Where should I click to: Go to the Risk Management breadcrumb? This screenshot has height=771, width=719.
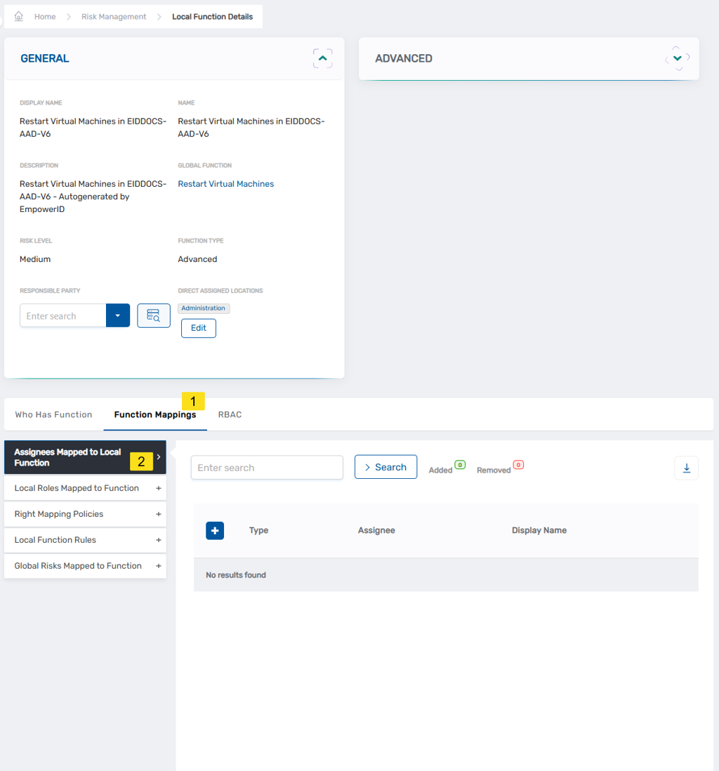tap(114, 17)
